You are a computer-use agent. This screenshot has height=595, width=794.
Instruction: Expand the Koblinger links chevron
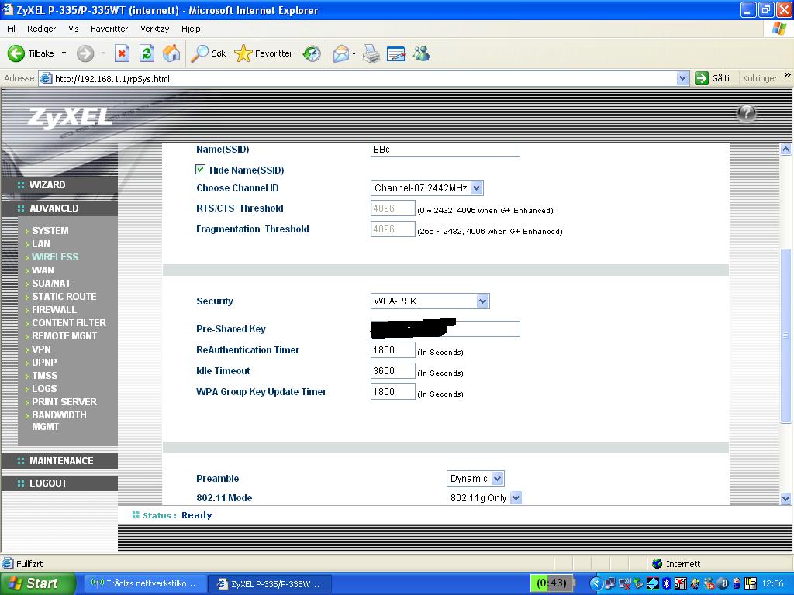(x=788, y=75)
